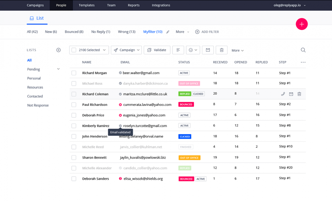Select Richard Coleman's row checkbox

(x=74, y=94)
